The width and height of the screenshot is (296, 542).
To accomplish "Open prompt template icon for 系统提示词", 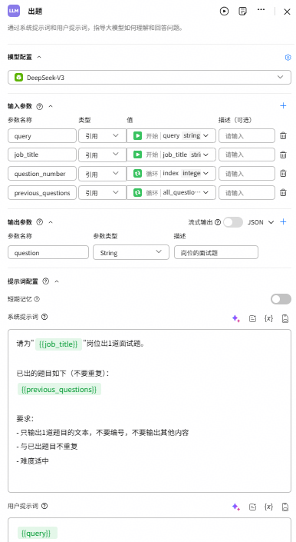I will click(252, 319).
